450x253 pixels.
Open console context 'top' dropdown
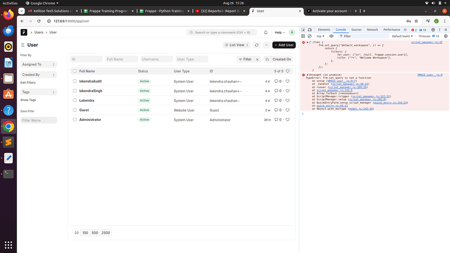(320, 36)
